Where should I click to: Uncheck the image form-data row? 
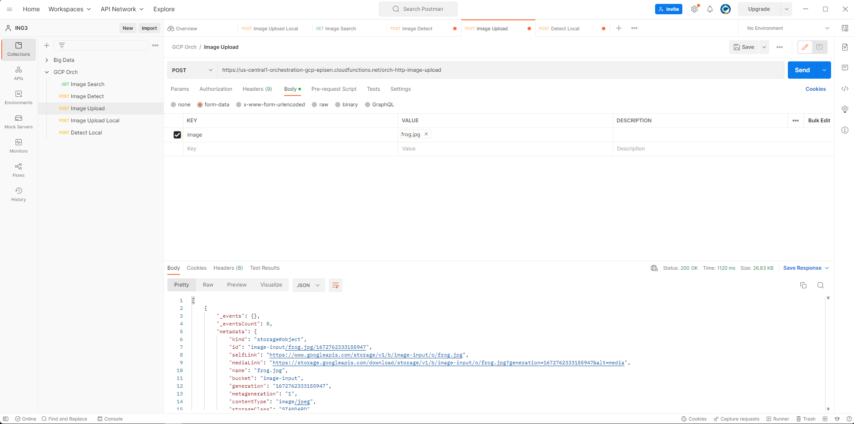pos(177,135)
